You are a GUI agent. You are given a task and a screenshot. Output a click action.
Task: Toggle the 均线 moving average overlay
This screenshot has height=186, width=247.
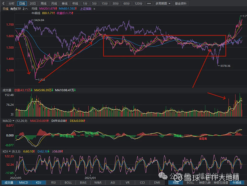(x=175, y=182)
